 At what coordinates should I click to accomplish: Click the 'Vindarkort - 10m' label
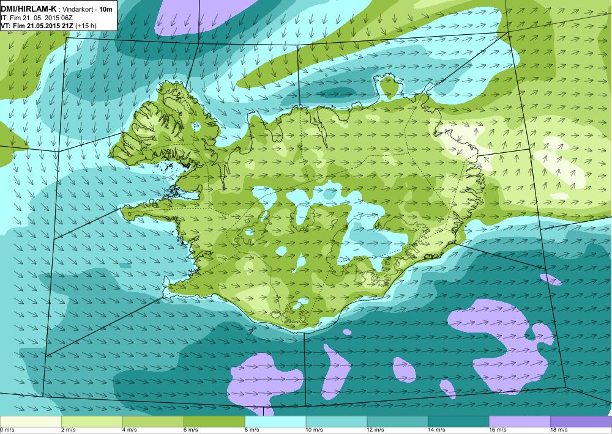click(88, 10)
